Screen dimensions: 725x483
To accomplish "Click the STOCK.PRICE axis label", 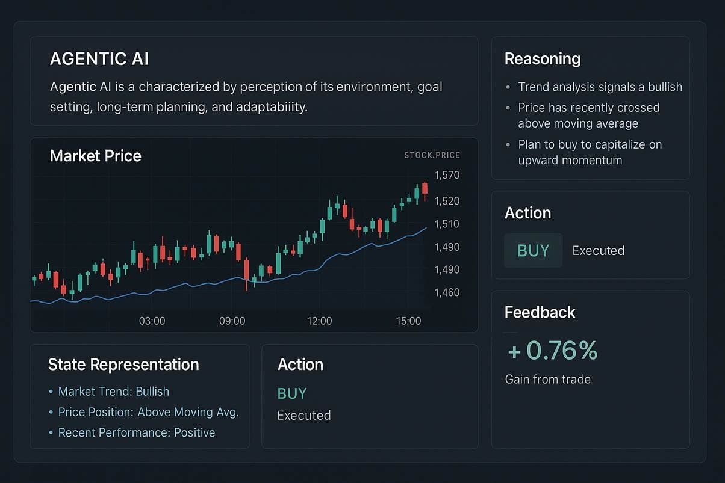I will (432, 155).
